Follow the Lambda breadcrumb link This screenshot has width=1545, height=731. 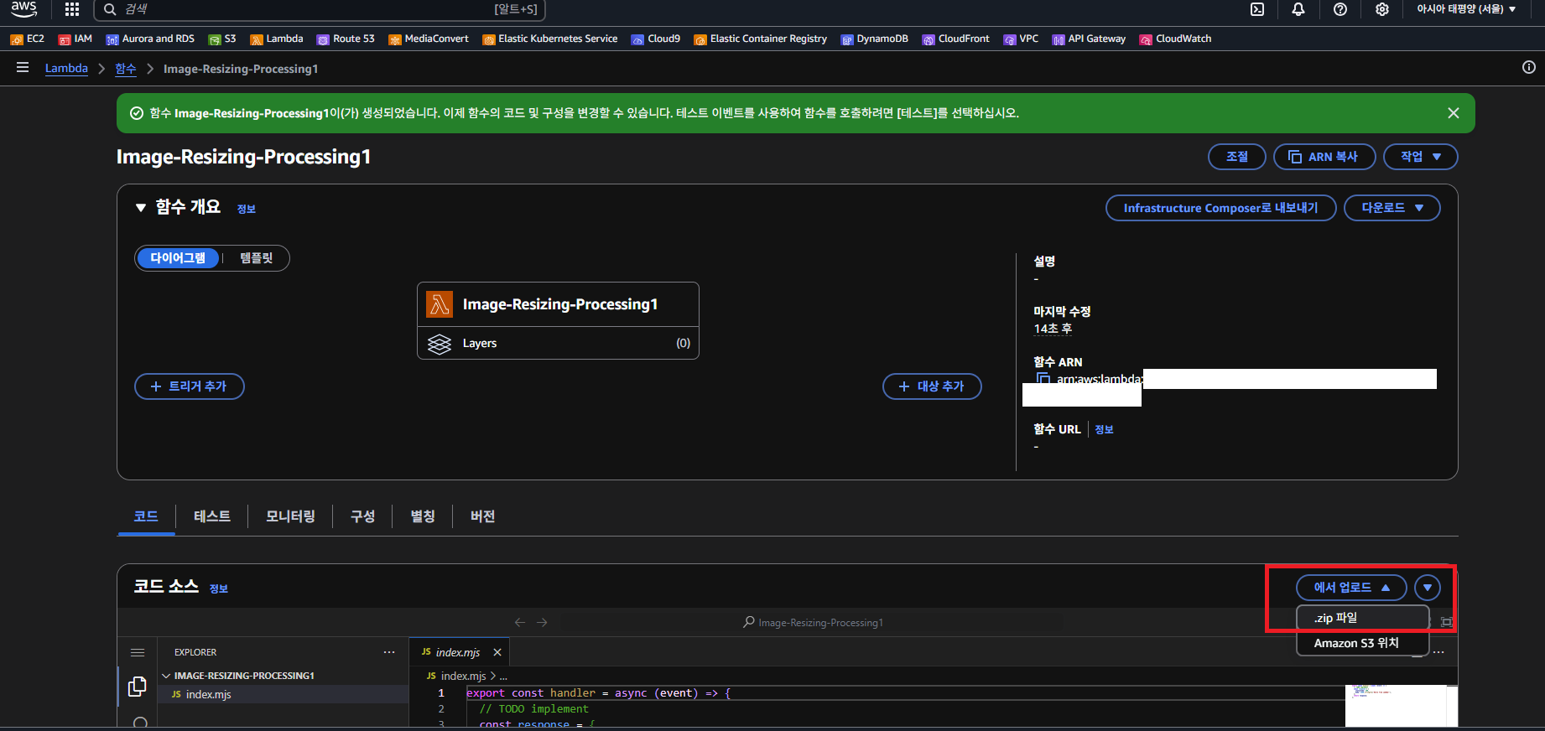66,68
